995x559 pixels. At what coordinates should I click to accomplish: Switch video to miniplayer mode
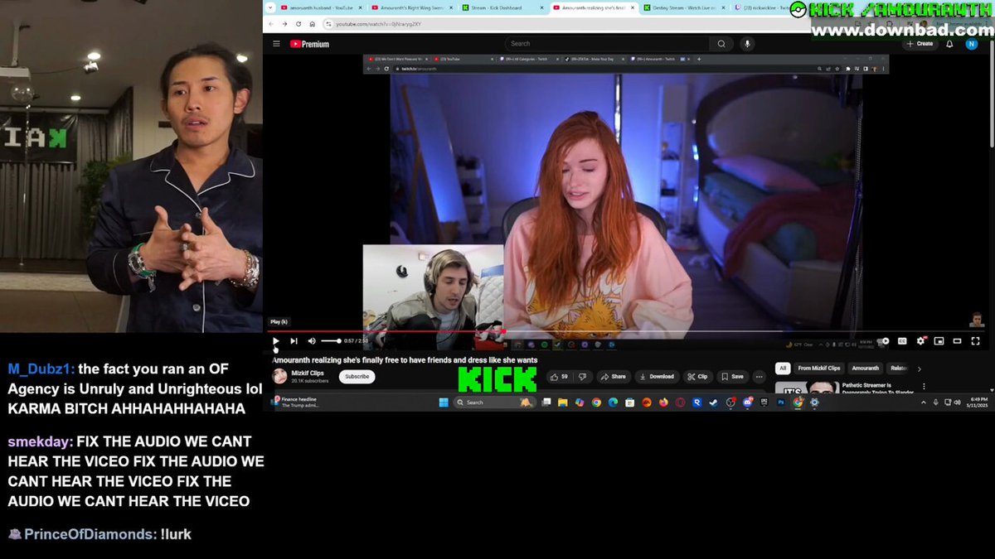coord(939,340)
